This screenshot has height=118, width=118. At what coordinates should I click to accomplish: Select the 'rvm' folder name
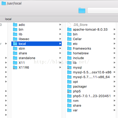(76, 101)
